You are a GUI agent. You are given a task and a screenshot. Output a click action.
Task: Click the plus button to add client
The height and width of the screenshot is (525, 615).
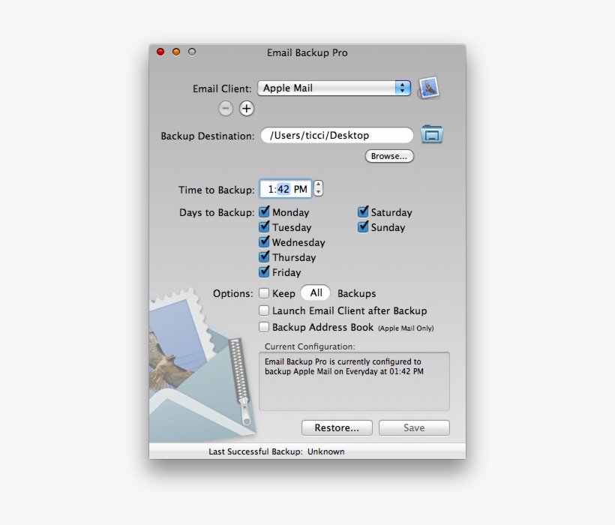pyautogui.click(x=246, y=109)
